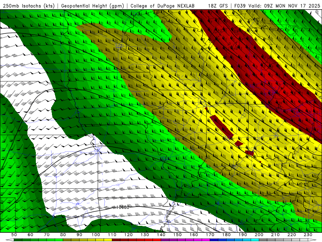Click the "Valid: 09Z MON NOV 17 2025" text
Image resolution: width=322 pixels, height=242 pixels.
click(x=284, y=6)
